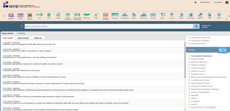Screen dimensions: 230x111
Task: Select the Edilizia building icon
Action: [134, 16]
